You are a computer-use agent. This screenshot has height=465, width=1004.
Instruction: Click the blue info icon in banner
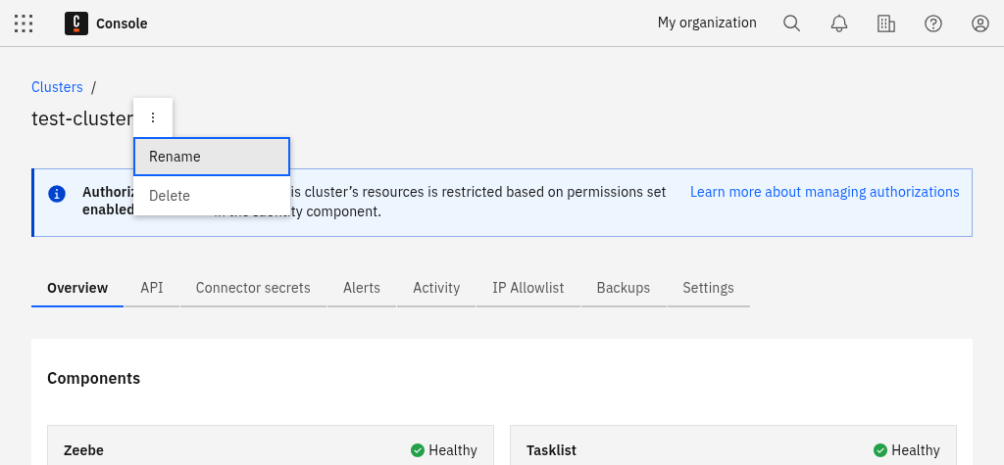pos(58,193)
